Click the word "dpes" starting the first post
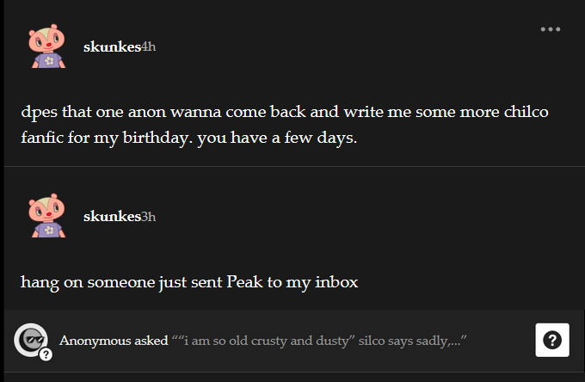Viewport: 585px width, 382px height. coord(38,113)
